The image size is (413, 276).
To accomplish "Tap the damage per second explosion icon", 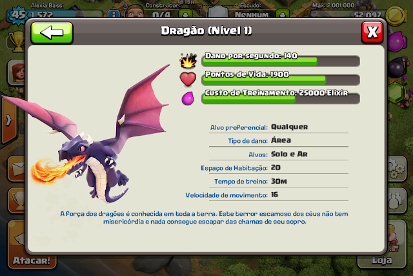I will coord(188,60).
